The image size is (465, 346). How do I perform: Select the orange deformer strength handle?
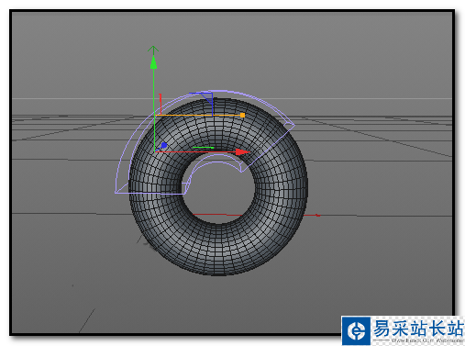coord(242,116)
